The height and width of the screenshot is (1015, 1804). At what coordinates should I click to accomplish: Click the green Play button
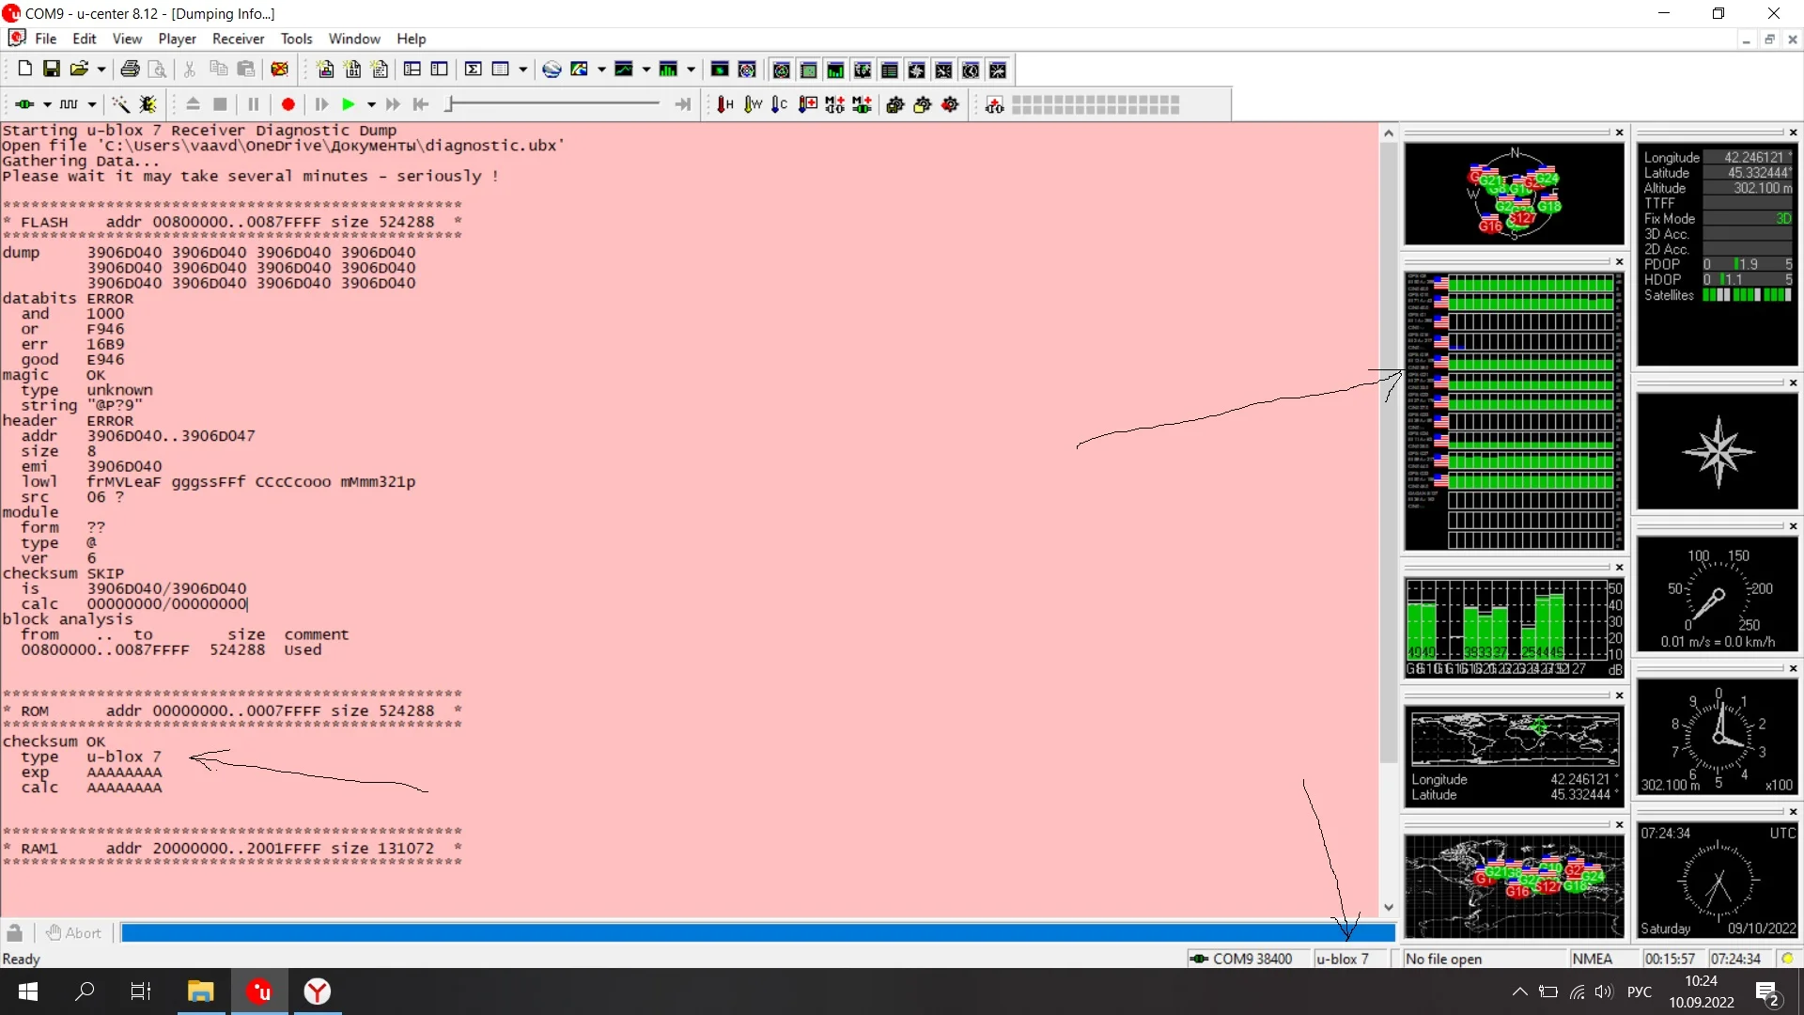pos(349,104)
